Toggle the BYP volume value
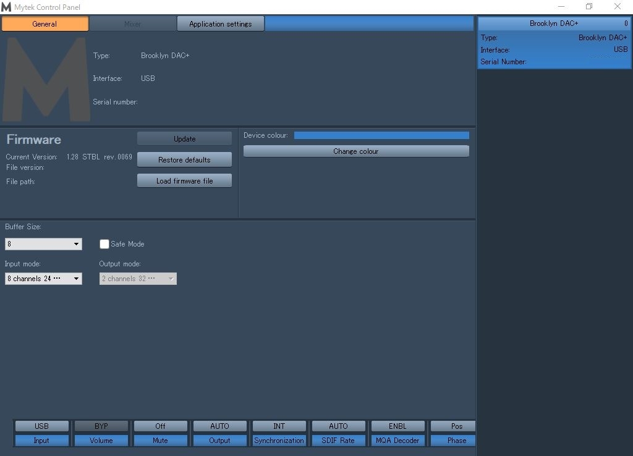633x456 pixels. point(101,426)
